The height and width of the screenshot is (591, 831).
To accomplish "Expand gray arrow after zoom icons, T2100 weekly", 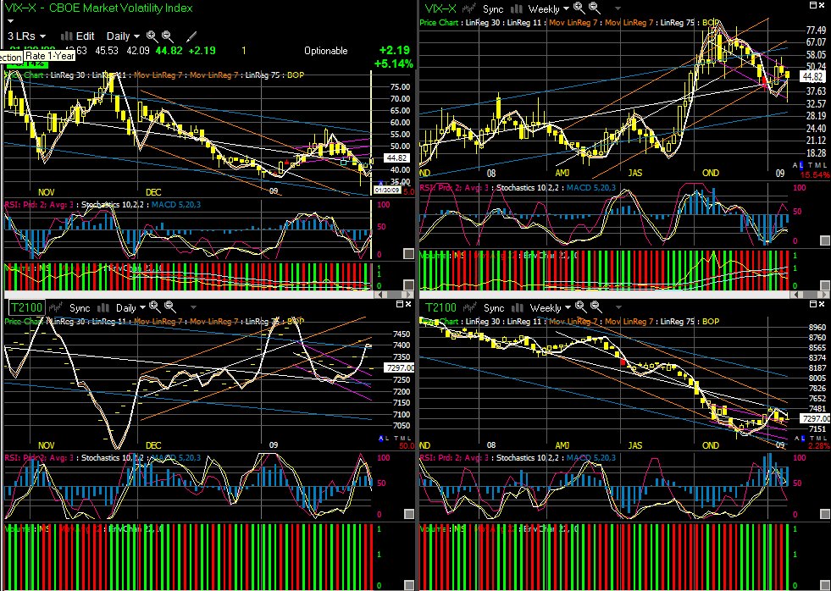I will point(618,307).
